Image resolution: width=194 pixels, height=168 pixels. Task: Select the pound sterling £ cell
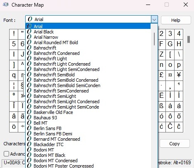(161, 75)
